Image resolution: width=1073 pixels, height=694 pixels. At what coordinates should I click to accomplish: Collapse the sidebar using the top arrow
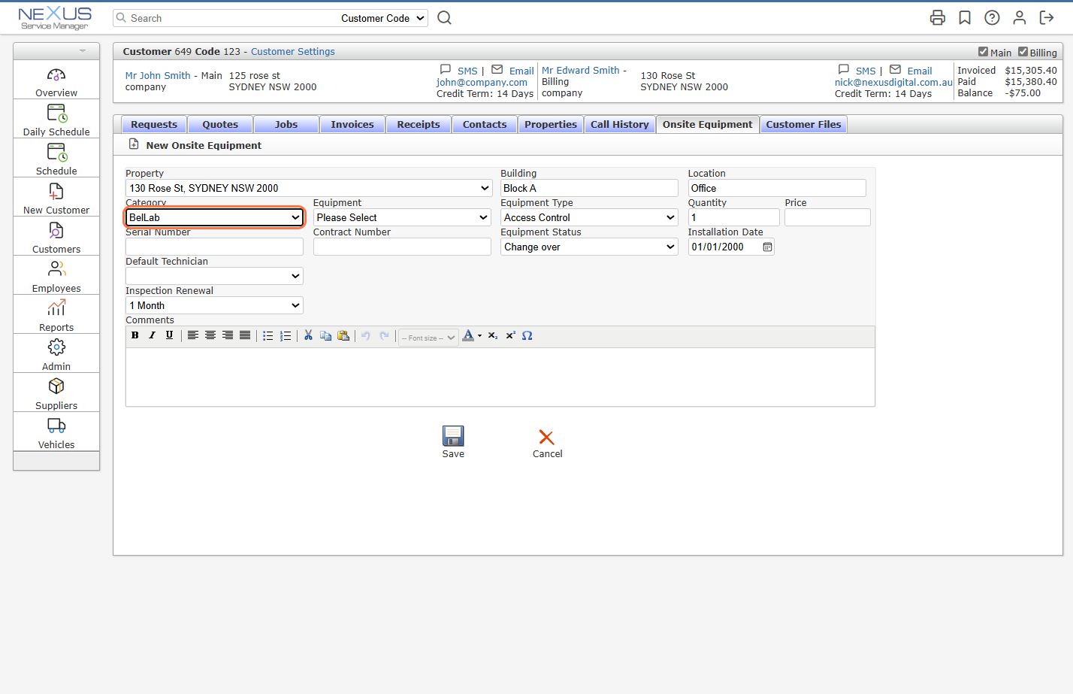click(83, 51)
